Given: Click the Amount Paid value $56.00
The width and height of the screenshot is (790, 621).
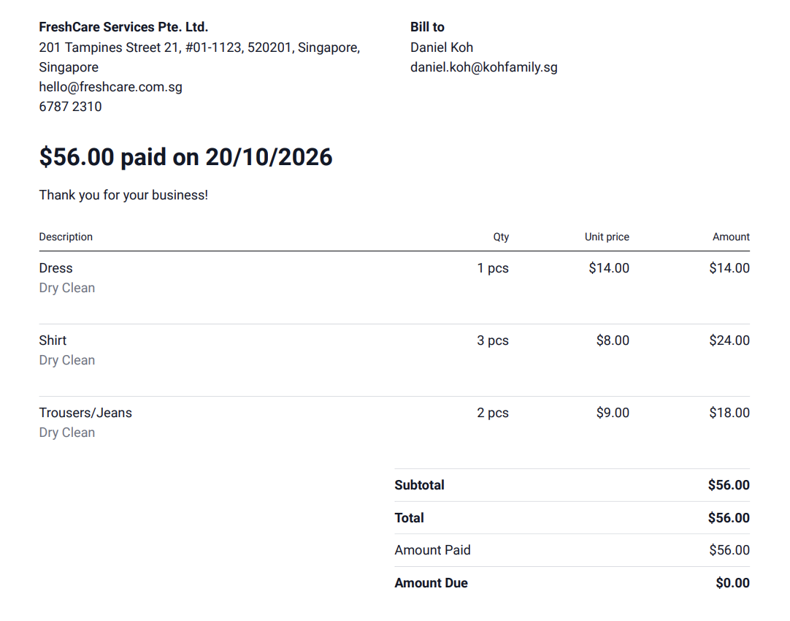Looking at the screenshot, I should point(729,550).
